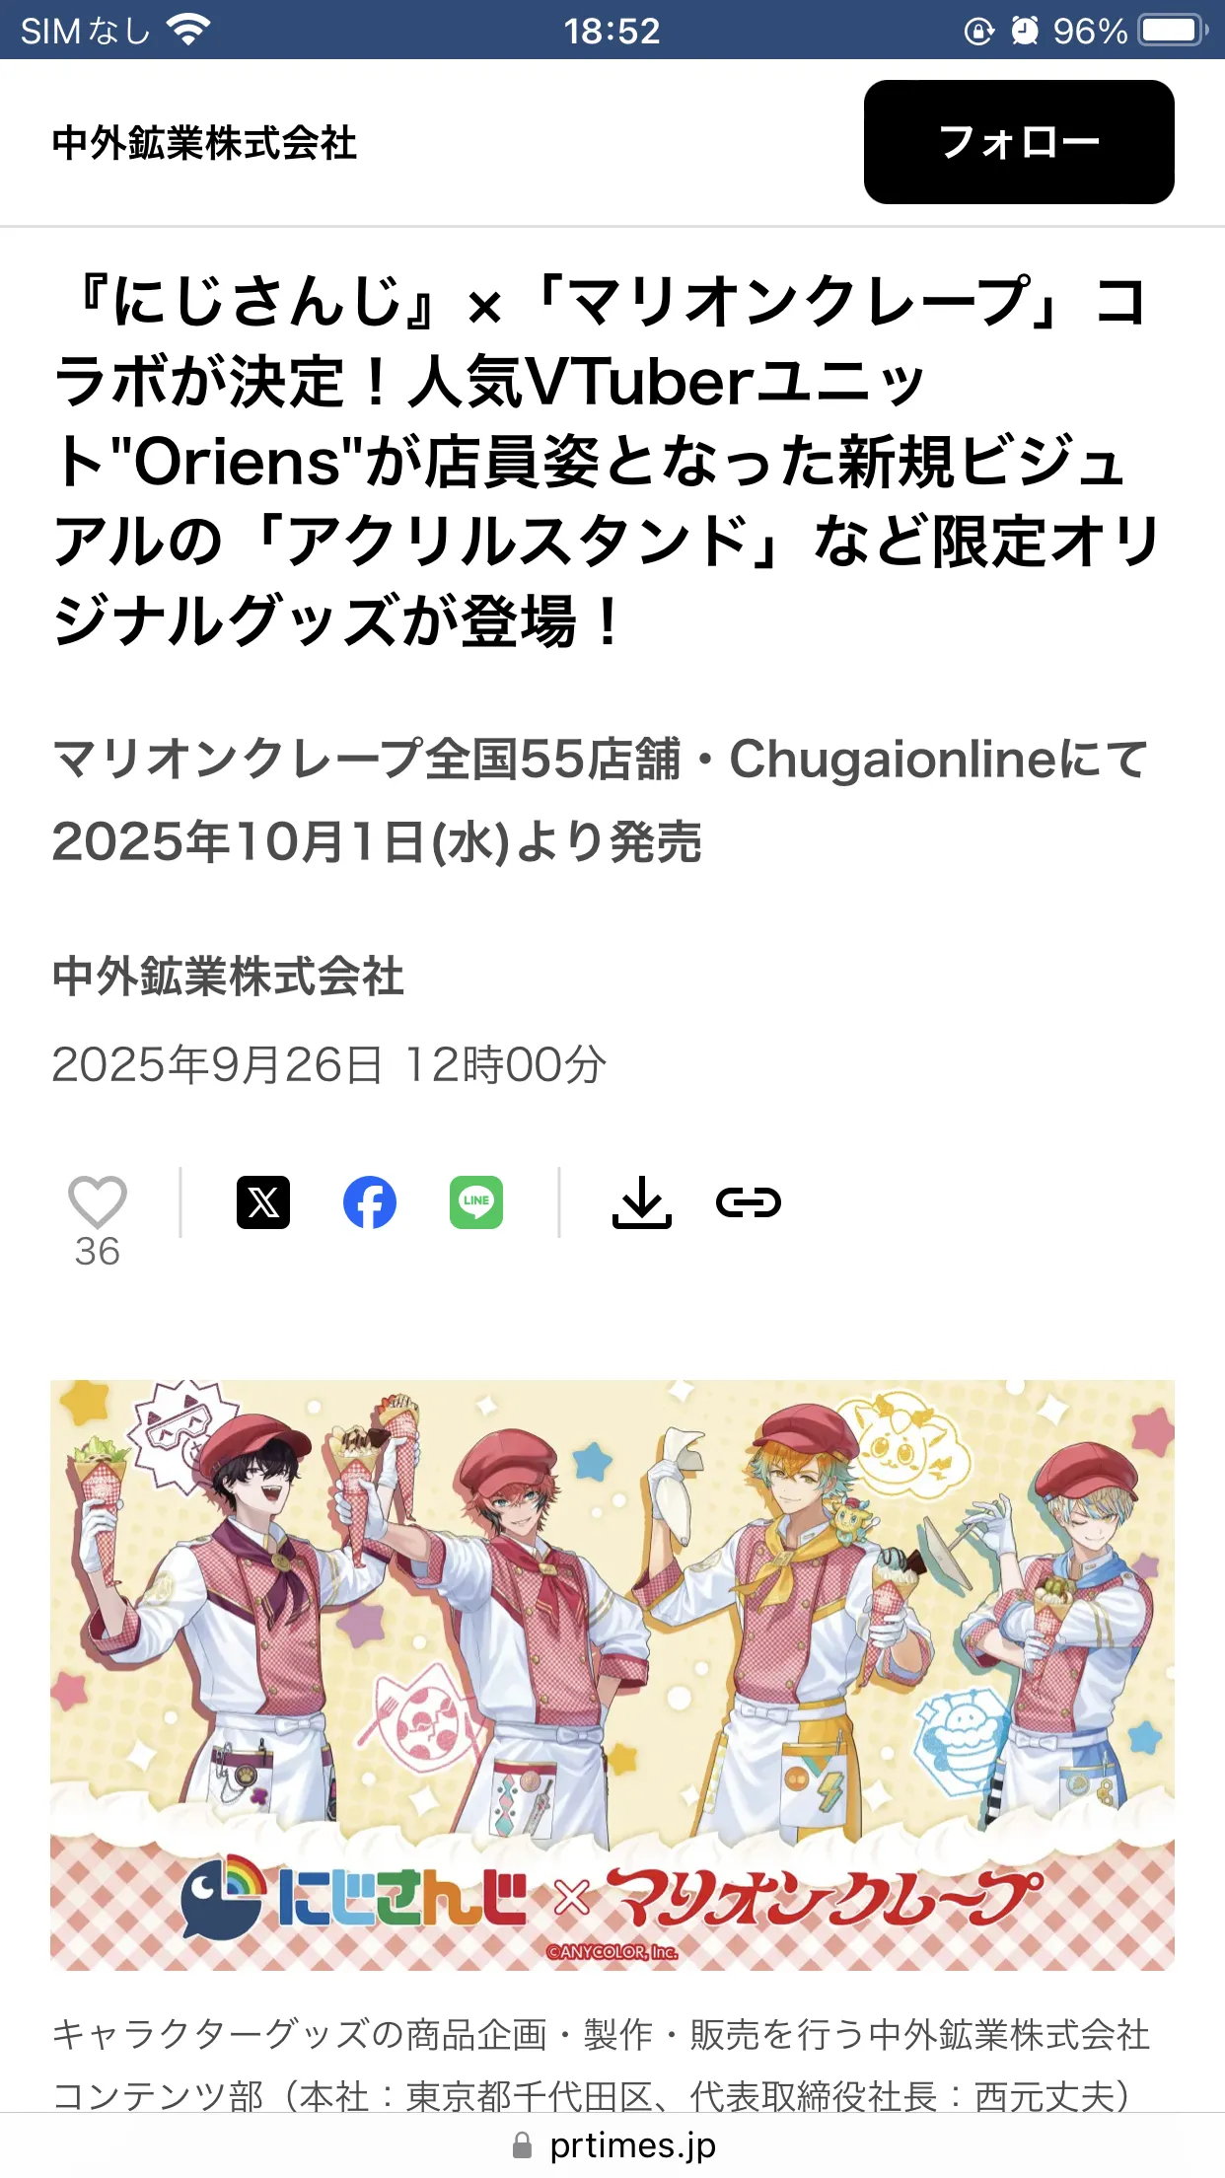The height and width of the screenshot is (2178, 1225).
Task: Share the article on X
Action: pyautogui.click(x=263, y=1202)
